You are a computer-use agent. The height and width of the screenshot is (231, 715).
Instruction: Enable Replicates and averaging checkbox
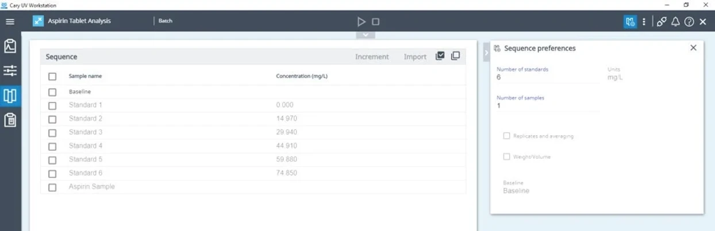[x=506, y=136]
